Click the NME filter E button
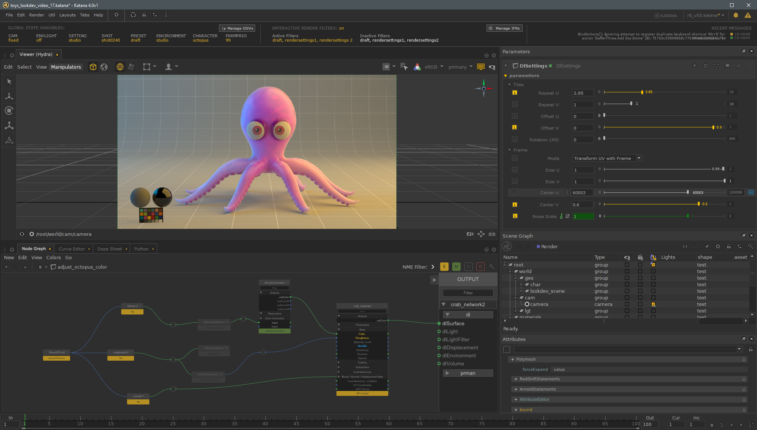Screen dimensions: 757x430 point(444,267)
